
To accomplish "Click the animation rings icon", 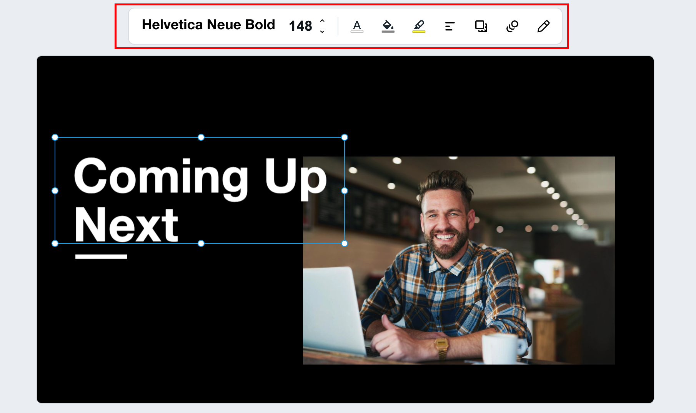I will click(511, 26).
